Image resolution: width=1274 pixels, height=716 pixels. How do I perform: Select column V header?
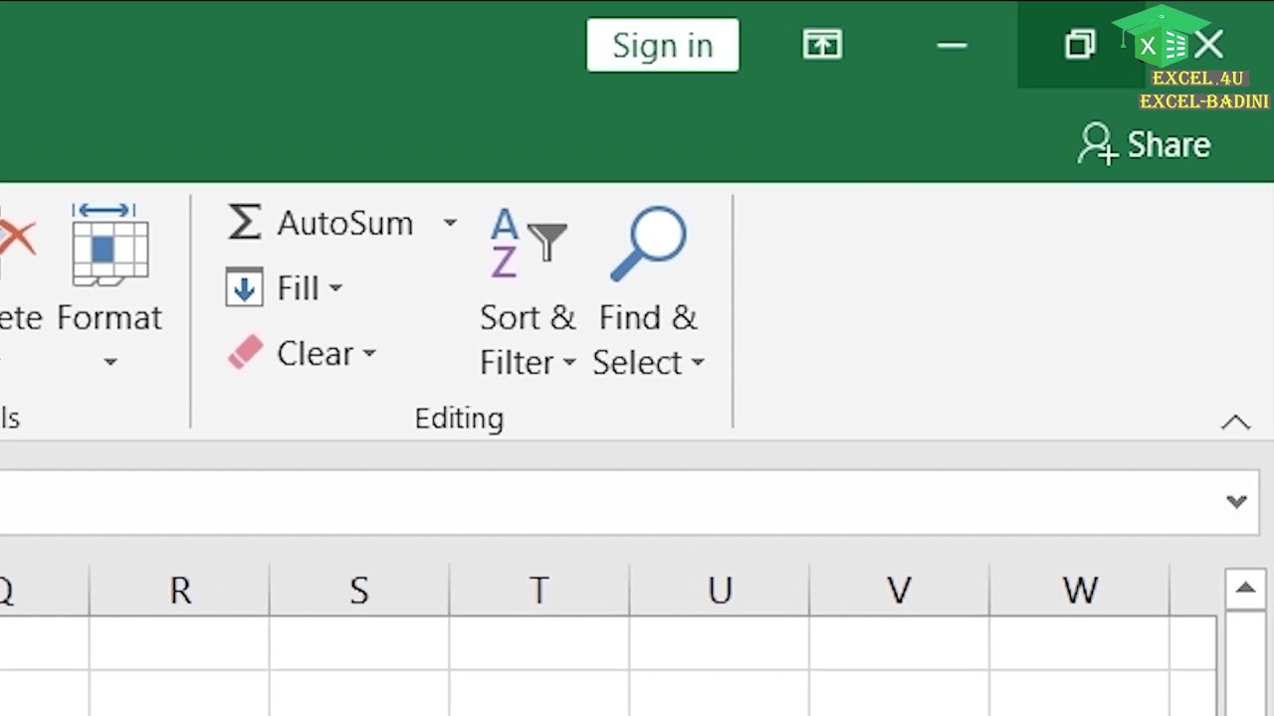[x=900, y=591]
